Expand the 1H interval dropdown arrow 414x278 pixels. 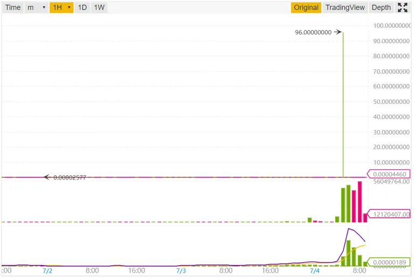[69, 8]
